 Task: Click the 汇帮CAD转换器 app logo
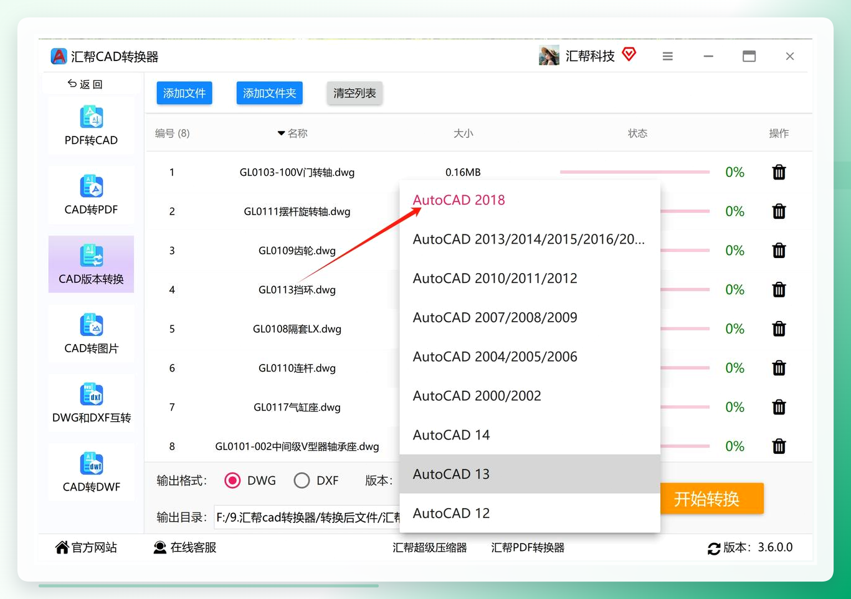tap(59, 56)
